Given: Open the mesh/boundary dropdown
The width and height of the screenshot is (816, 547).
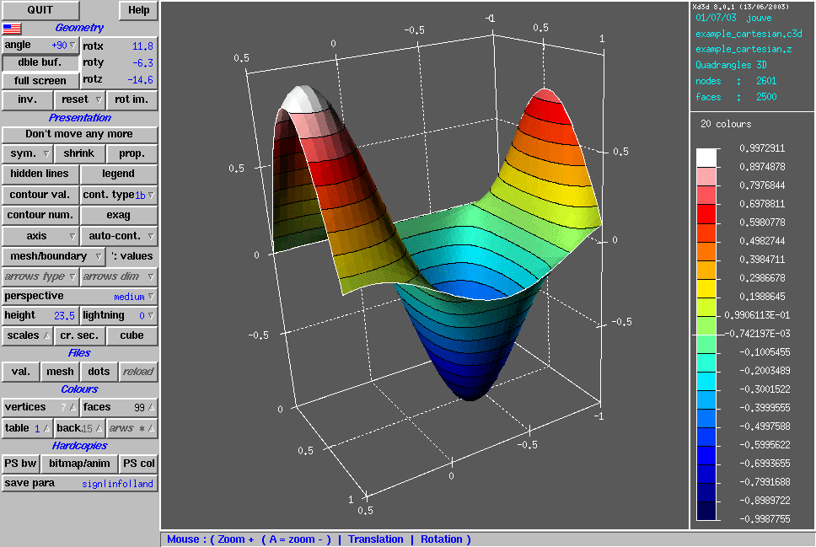Looking at the screenshot, I should coord(54,256).
